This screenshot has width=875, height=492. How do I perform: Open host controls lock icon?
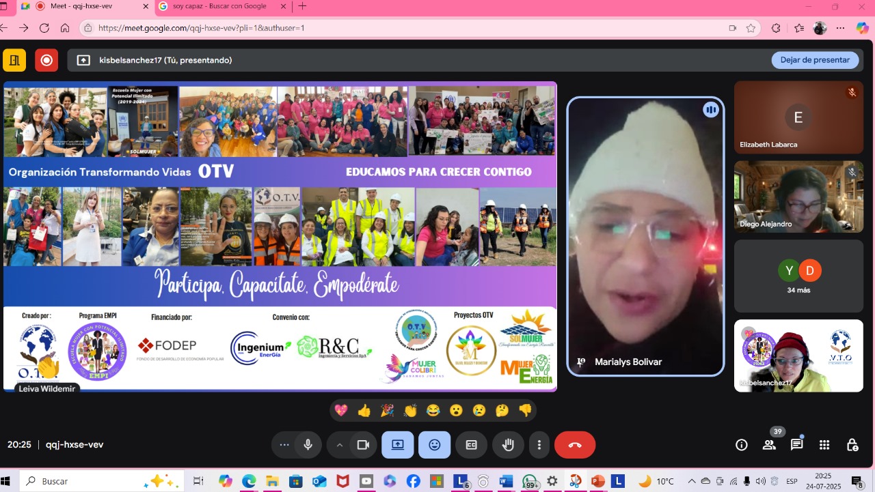click(x=852, y=445)
